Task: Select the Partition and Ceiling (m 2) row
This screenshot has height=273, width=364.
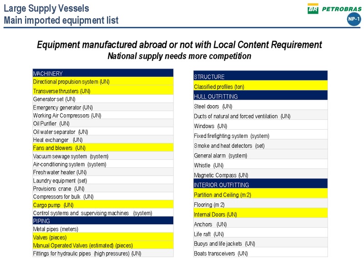Action: tap(260, 194)
